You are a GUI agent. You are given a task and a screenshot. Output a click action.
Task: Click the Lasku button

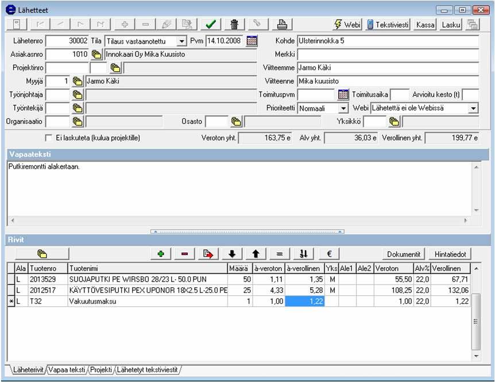point(451,25)
